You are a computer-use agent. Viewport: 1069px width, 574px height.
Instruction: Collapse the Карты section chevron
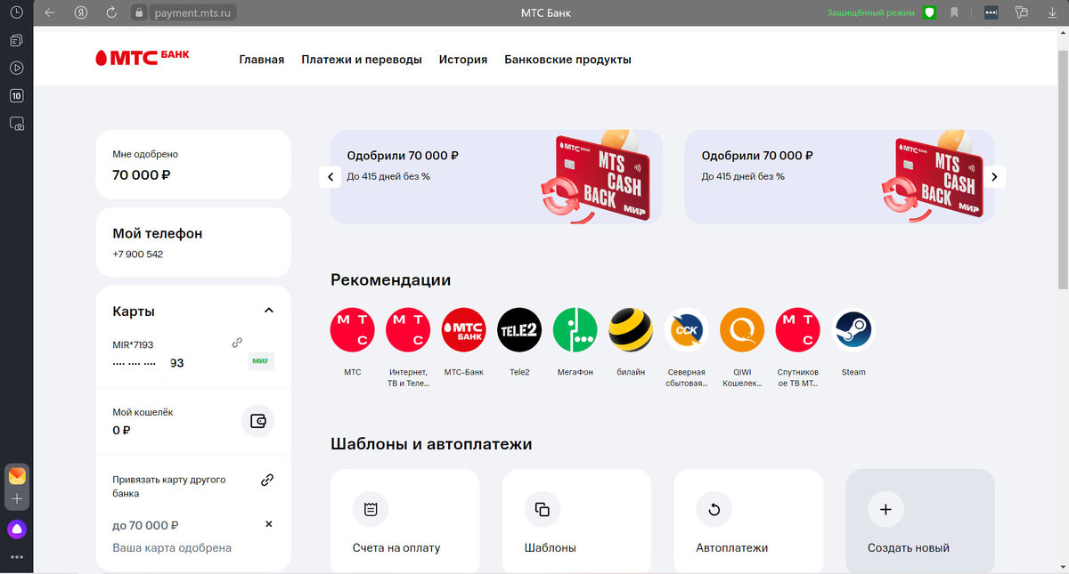pyautogui.click(x=269, y=311)
